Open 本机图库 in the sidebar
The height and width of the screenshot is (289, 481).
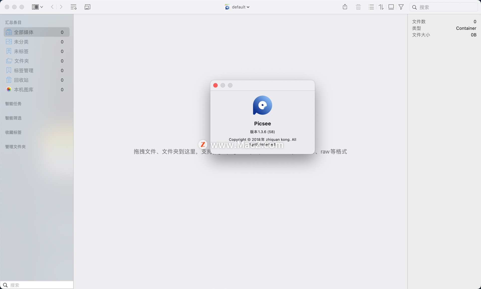tap(37, 89)
